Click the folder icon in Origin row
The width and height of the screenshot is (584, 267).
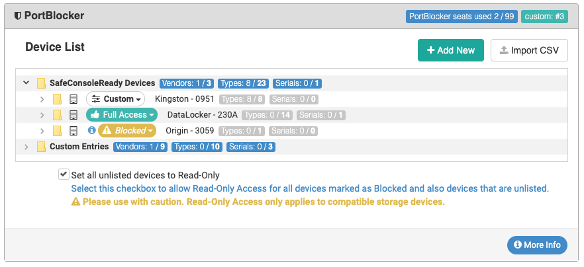coord(57,131)
